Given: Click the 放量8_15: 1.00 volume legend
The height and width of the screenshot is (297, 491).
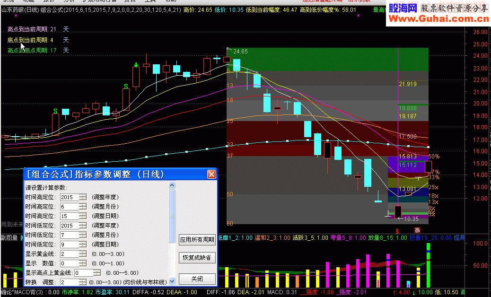Looking at the screenshot, I should [x=388, y=238].
